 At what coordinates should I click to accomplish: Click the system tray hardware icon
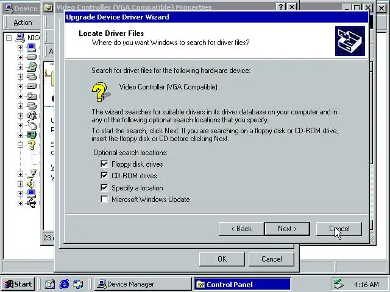[x=339, y=284]
